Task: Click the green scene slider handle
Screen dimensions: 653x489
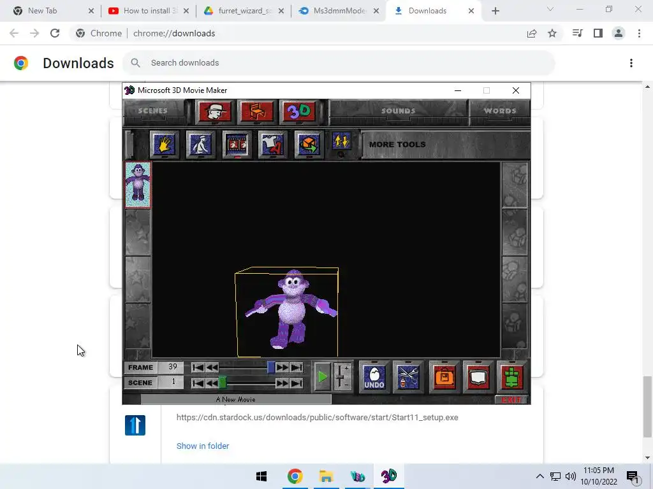Action: pyautogui.click(x=223, y=383)
